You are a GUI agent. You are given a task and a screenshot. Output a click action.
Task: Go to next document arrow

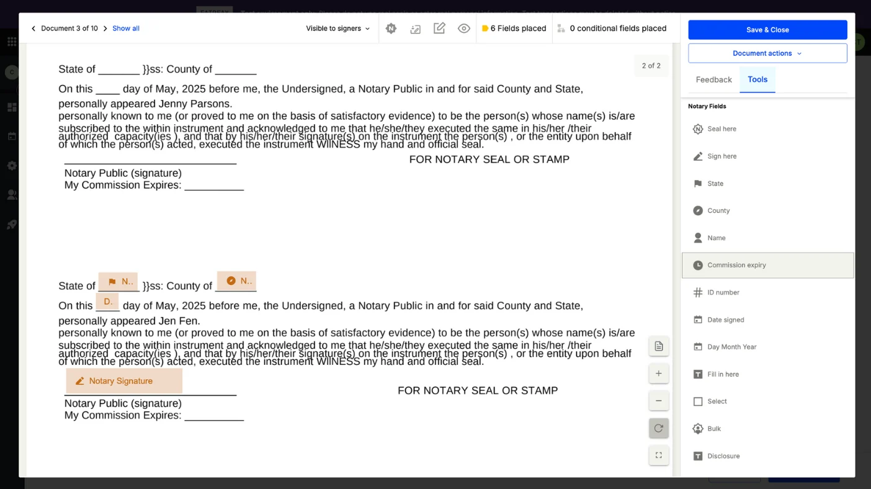click(x=105, y=29)
